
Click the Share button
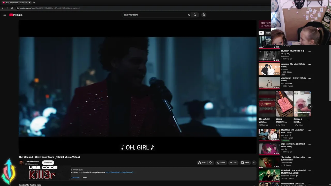pyautogui.click(x=221, y=163)
